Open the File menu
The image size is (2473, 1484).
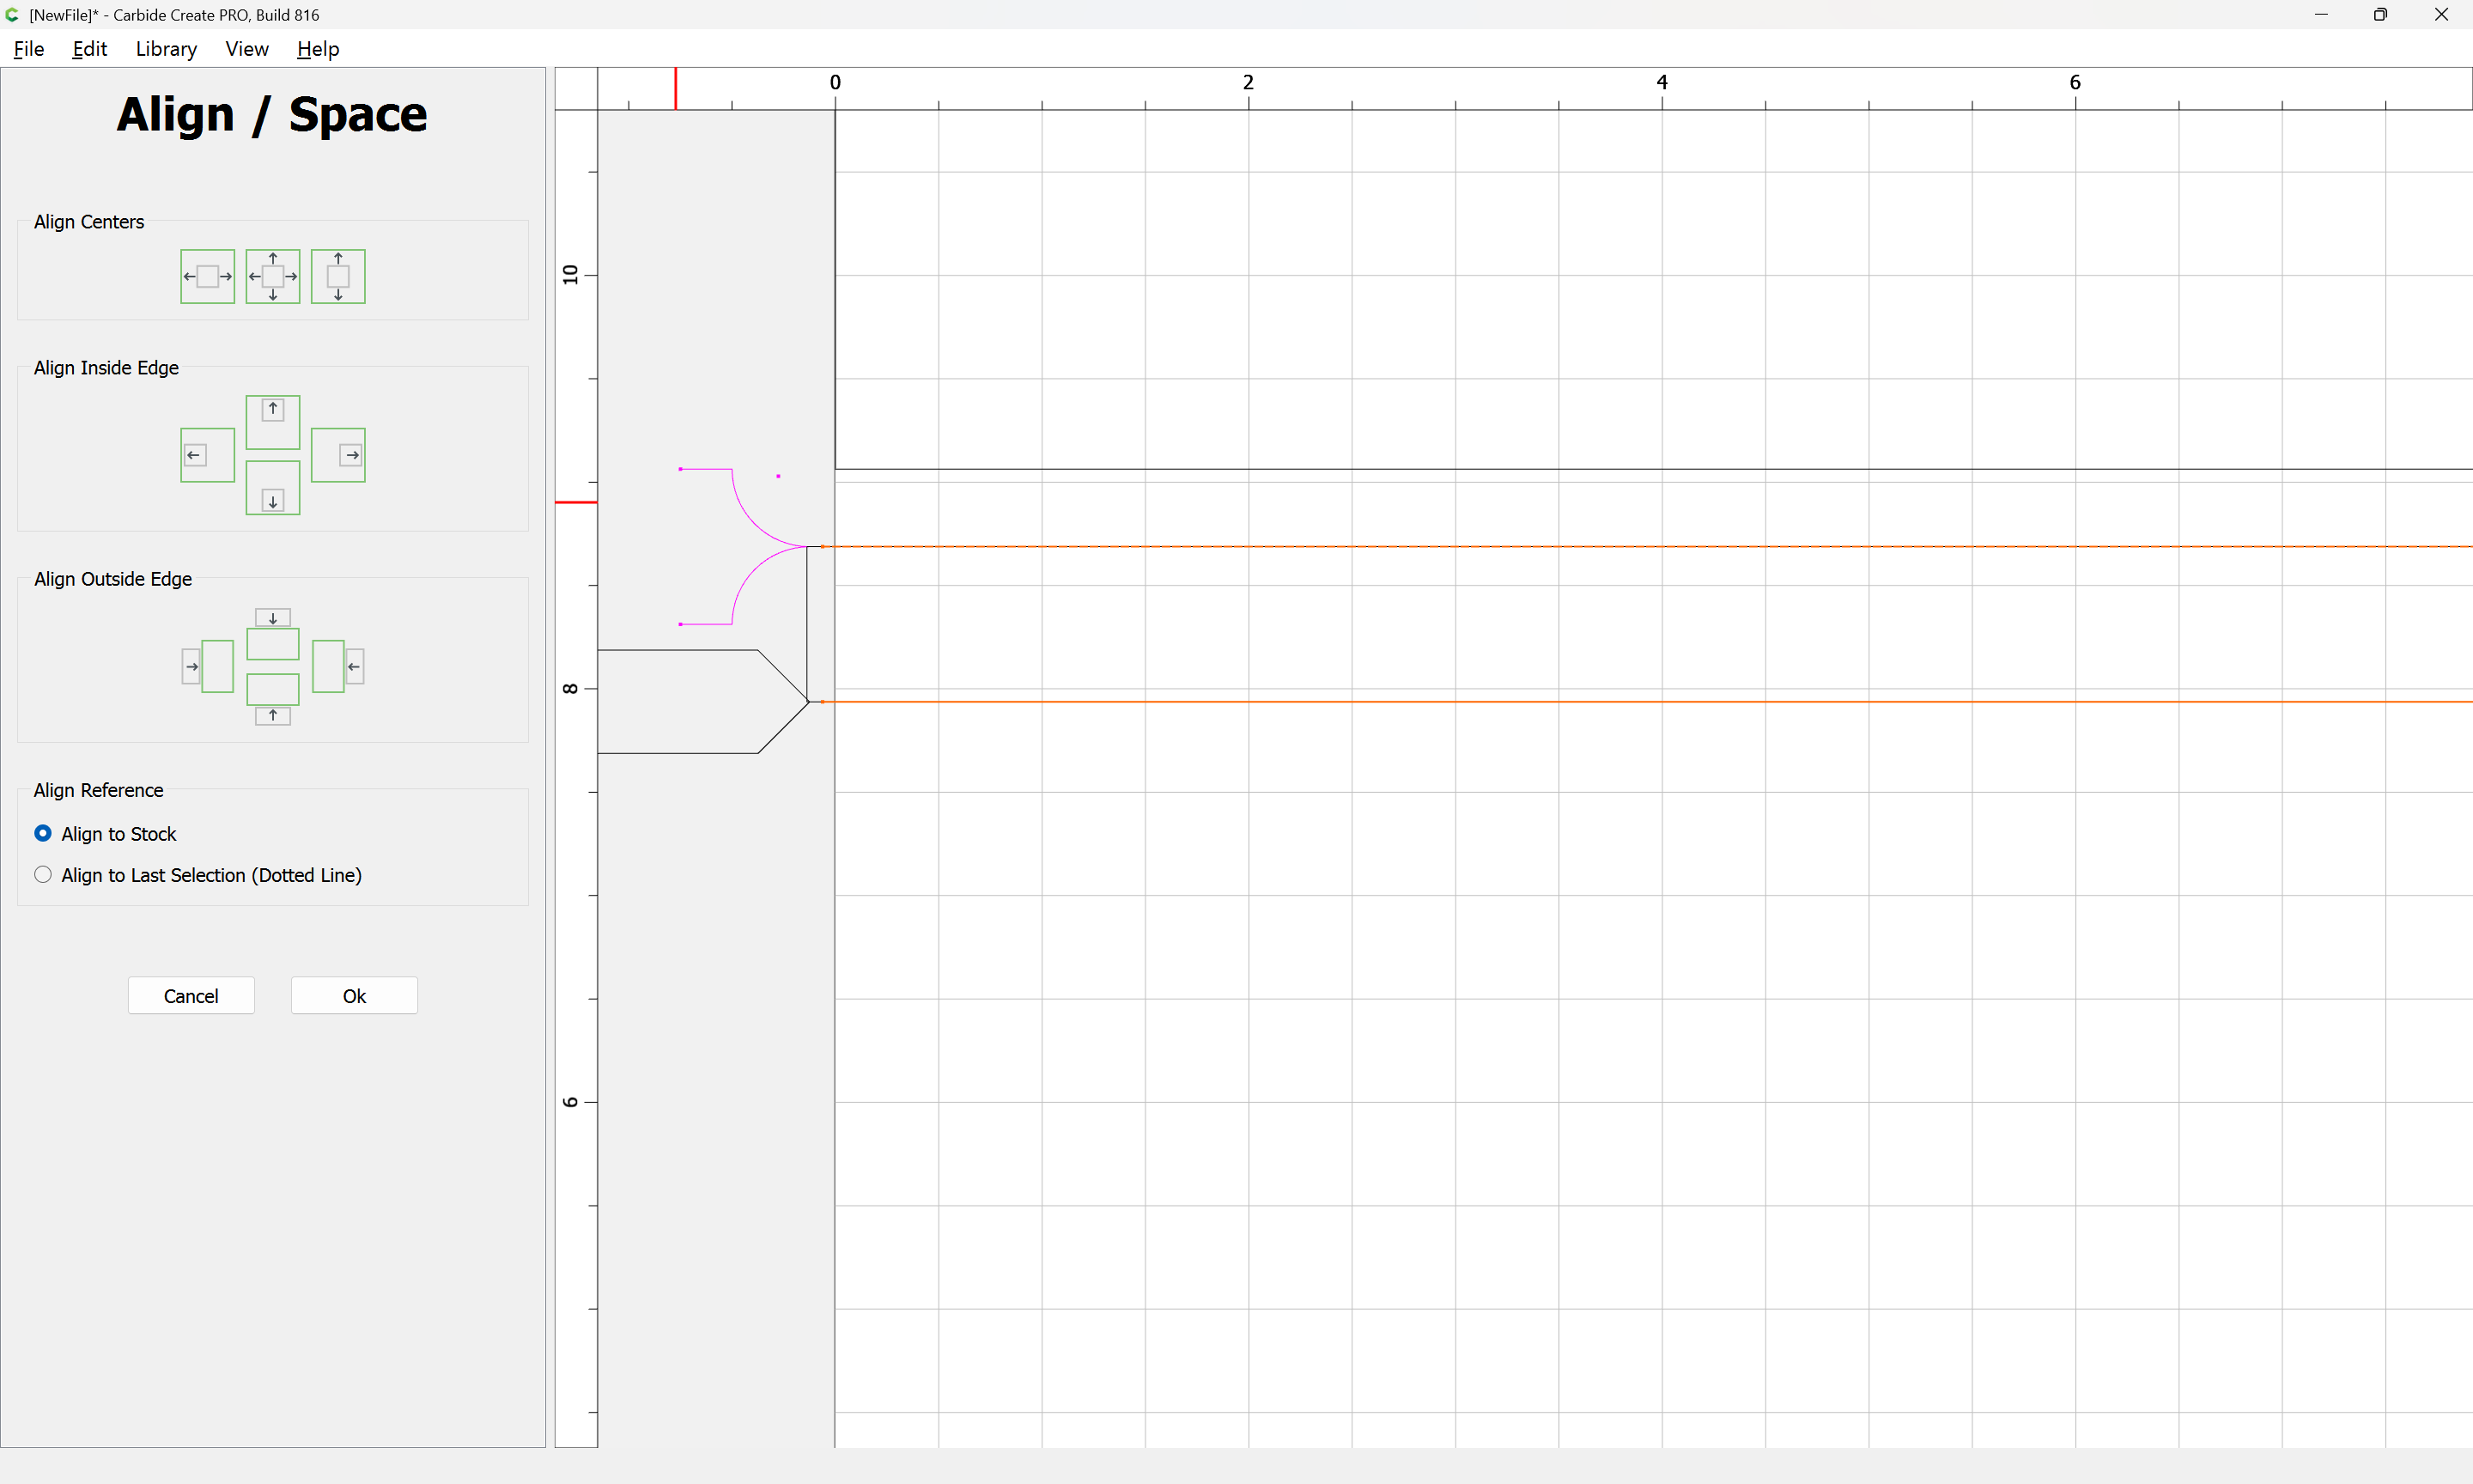(29, 49)
